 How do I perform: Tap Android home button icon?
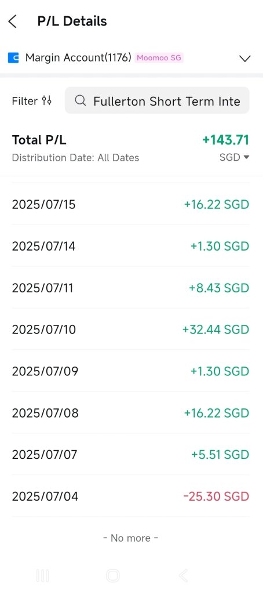pos(113,576)
